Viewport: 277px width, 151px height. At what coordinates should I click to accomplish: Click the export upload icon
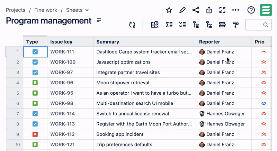209,10
